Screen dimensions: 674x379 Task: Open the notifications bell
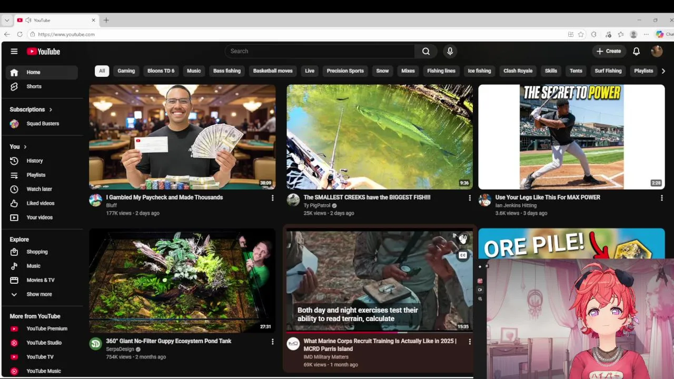636,51
